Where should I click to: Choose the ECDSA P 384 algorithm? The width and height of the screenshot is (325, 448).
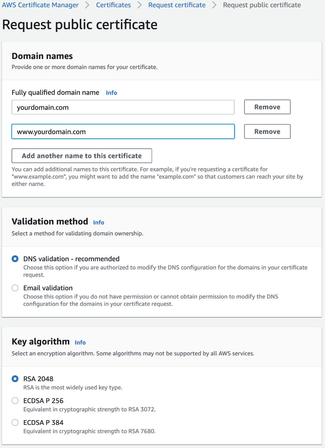click(x=15, y=422)
